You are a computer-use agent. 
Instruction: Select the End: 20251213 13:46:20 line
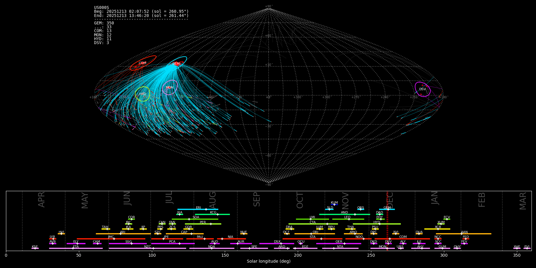coord(141,15)
